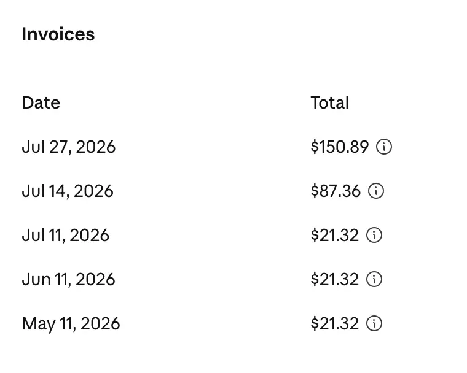The image size is (467, 373).
Task: Click the $87.36 total amount
Action: click(336, 191)
